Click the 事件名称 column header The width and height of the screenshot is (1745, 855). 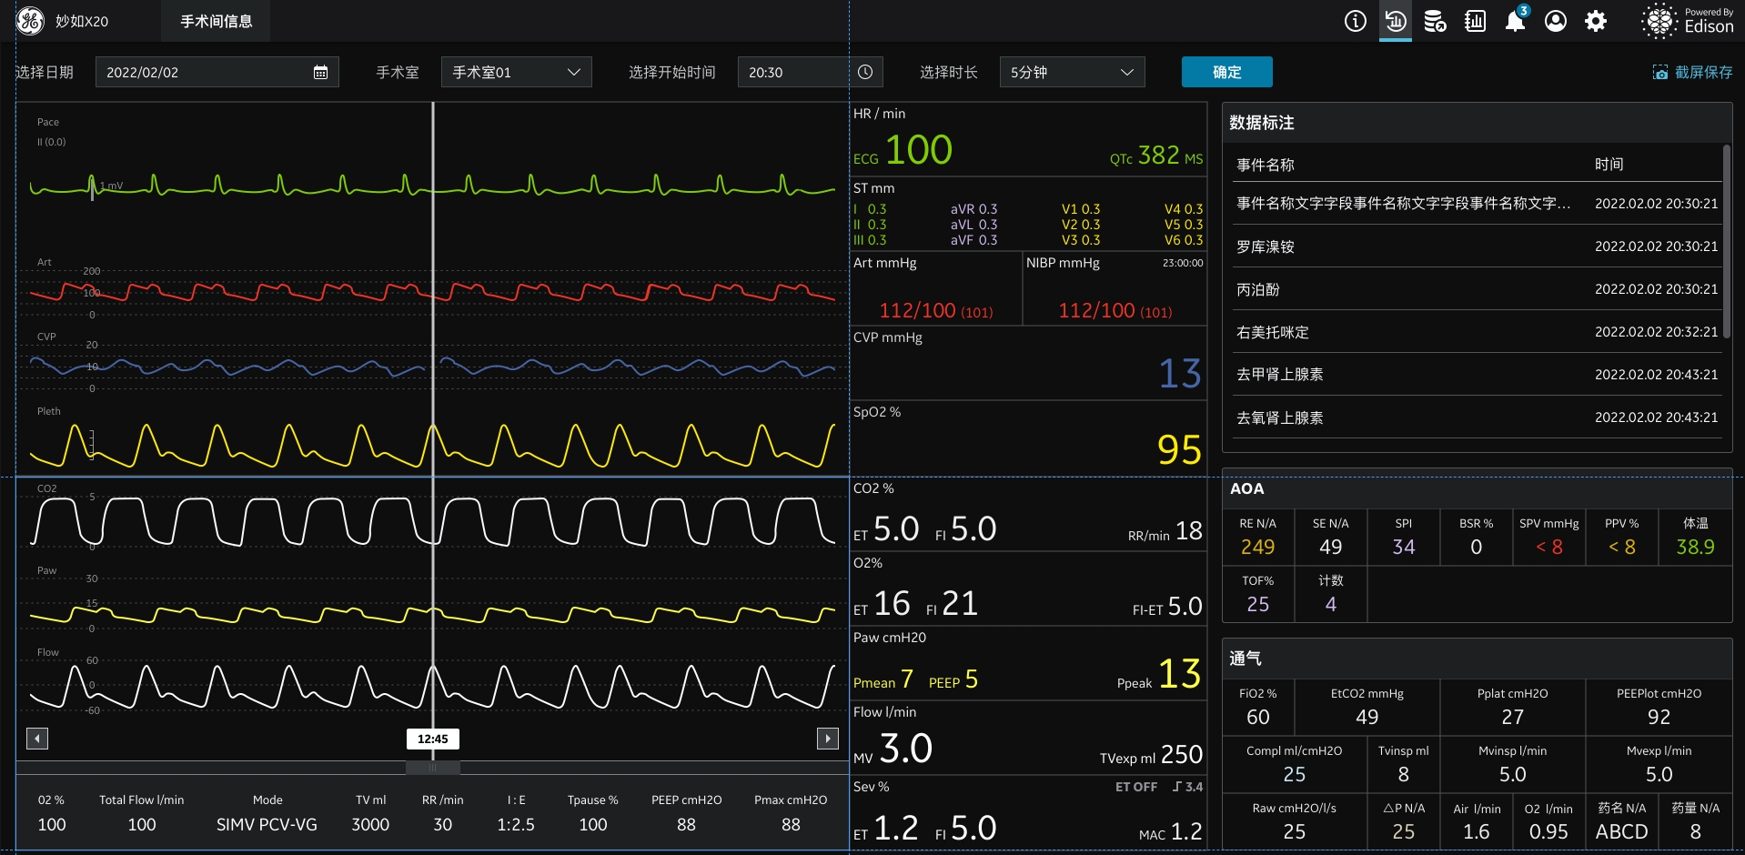[1265, 165]
